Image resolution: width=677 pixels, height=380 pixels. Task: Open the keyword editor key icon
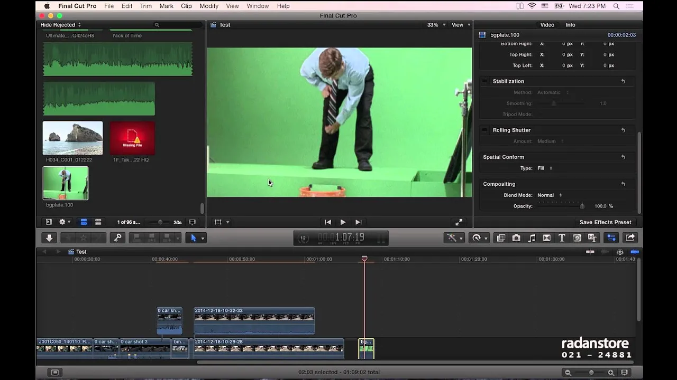click(118, 238)
